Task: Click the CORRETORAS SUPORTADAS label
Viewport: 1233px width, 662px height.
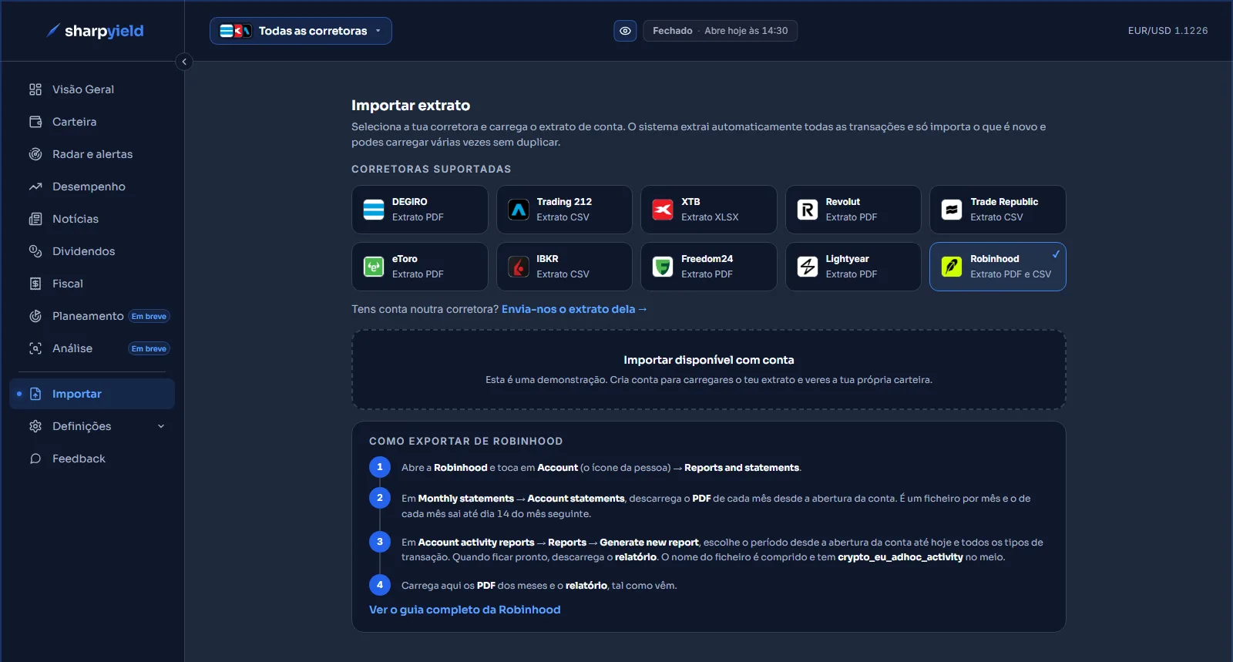Action: pos(432,169)
